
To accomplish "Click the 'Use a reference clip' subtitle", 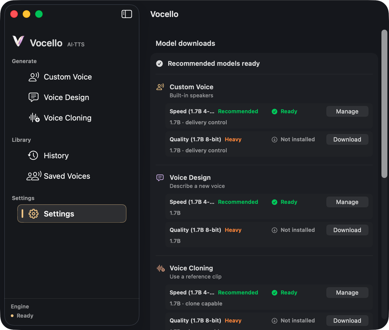I will (x=196, y=277).
